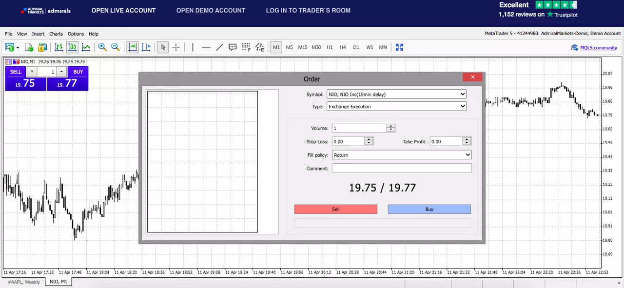Open the File menu
This screenshot has width=624, height=288.
coord(9,34)
